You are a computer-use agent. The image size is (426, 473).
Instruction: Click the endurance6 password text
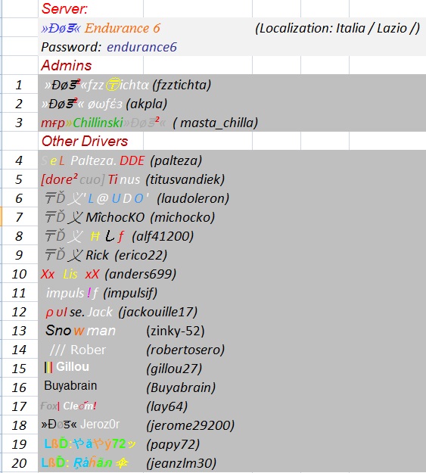click(141, 47)
